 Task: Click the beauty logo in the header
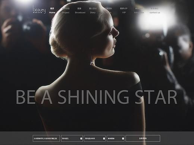tap(39, 9)
